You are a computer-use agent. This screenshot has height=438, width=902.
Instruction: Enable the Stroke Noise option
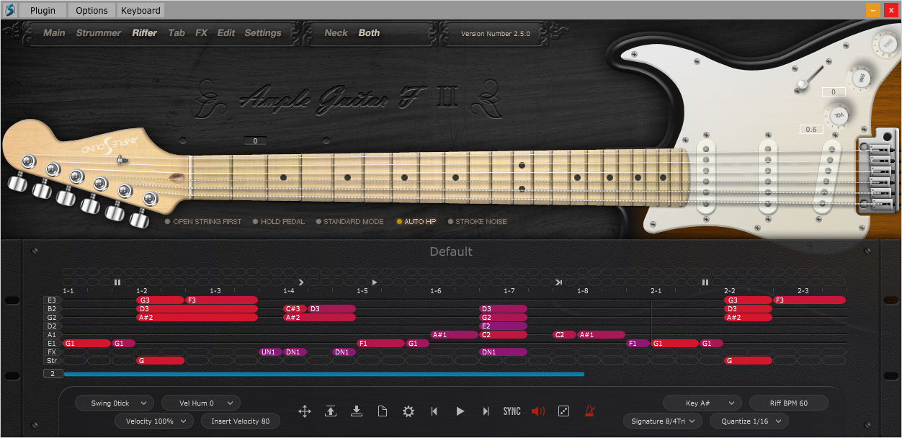tap(476, 222)
